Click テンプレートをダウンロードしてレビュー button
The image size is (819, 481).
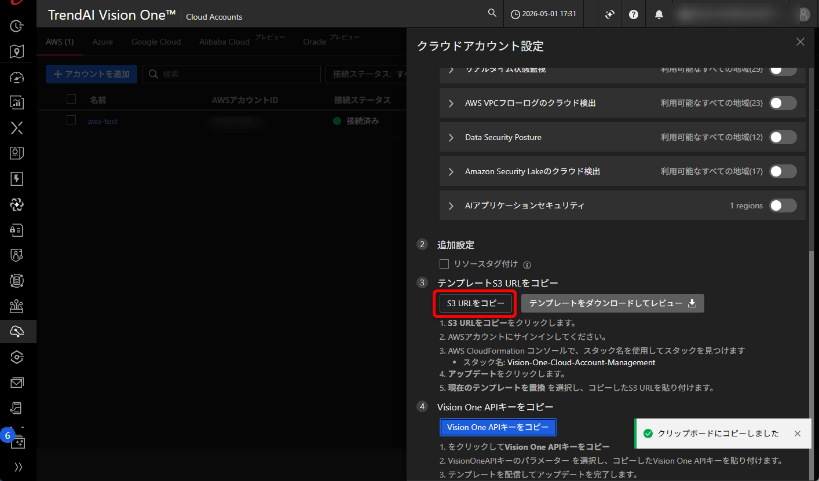tap(613, 303)
